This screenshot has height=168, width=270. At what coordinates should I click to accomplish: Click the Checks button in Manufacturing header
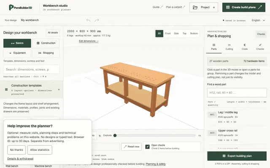[x=261, y=34]
